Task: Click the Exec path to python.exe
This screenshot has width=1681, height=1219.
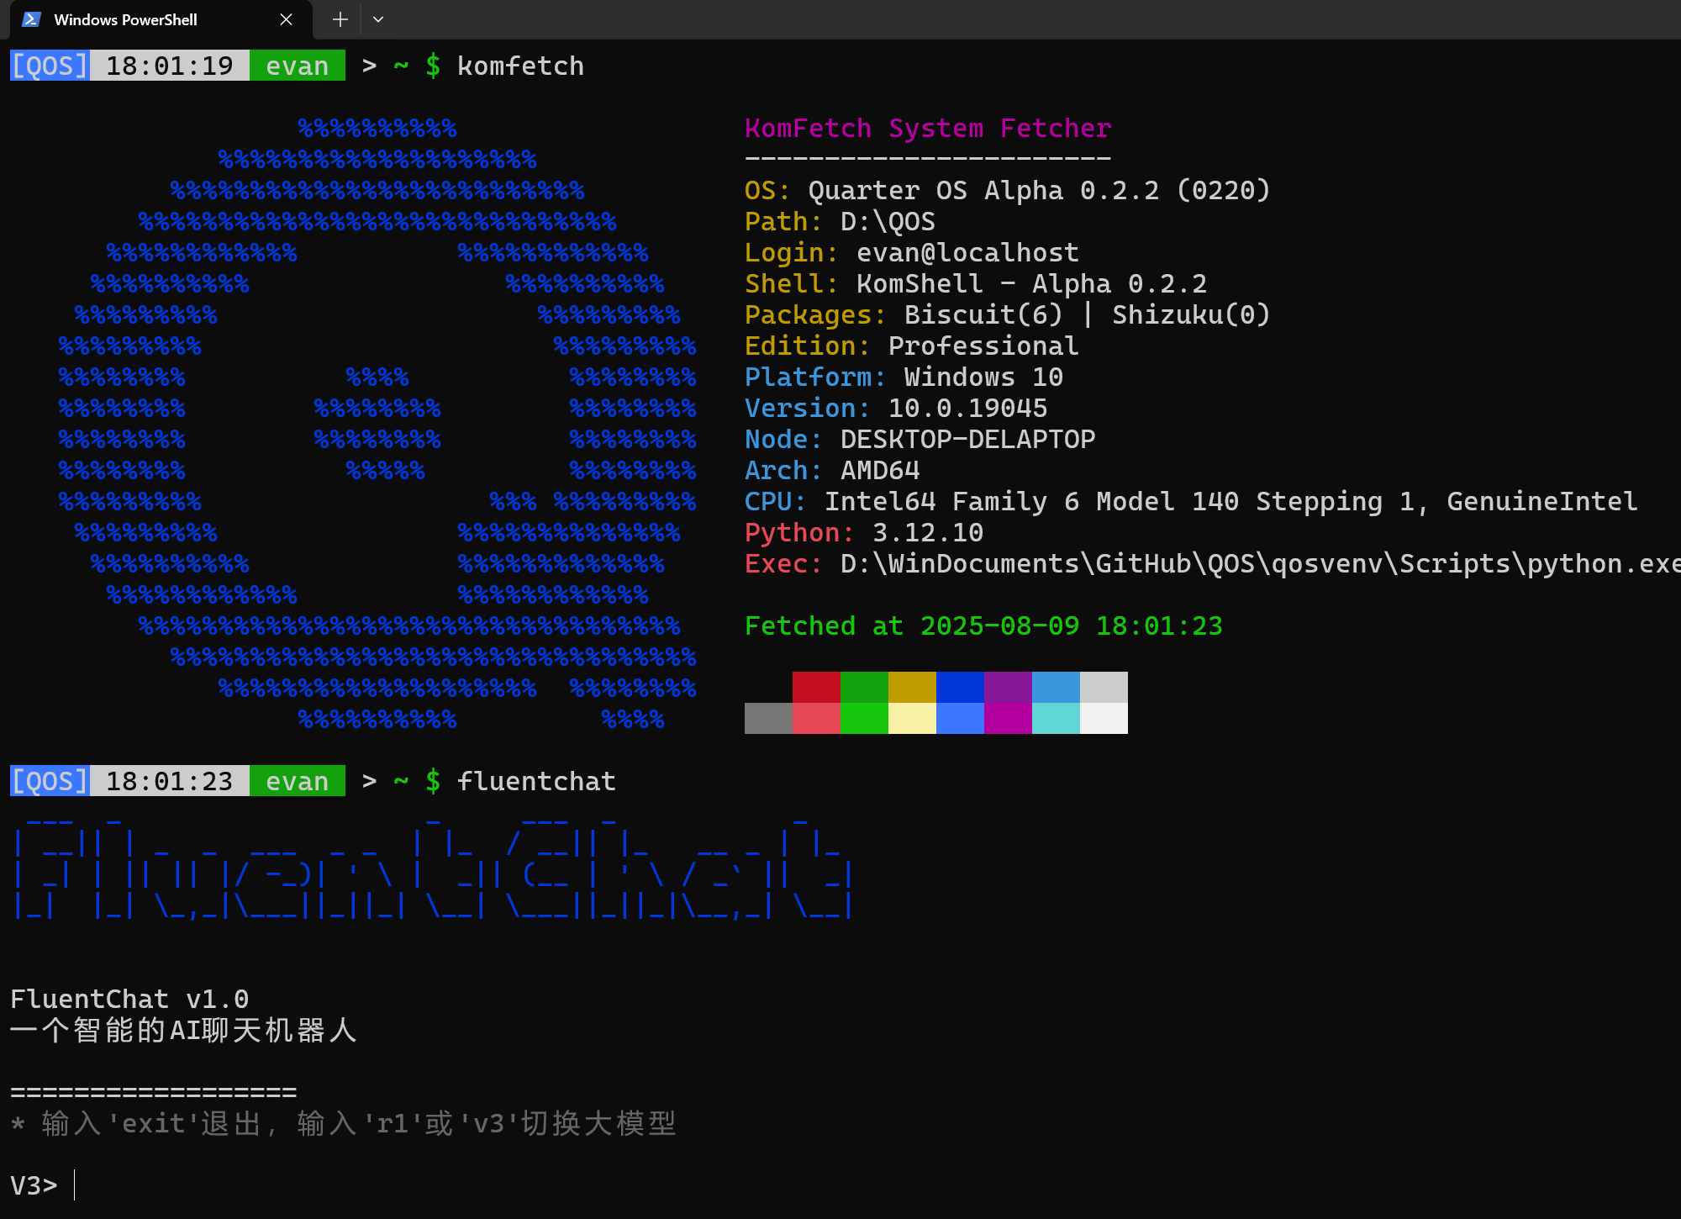Action: coord(1261,563)
